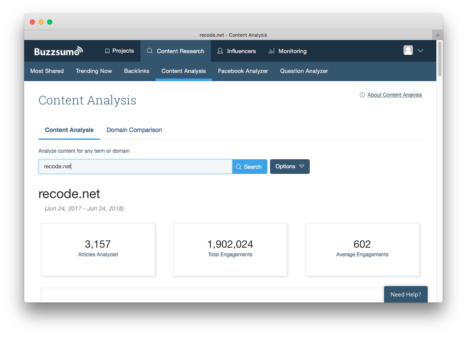This screenshot has height=337, width=467.
Task: Click the Need Help? button
Action: [406, 294]
